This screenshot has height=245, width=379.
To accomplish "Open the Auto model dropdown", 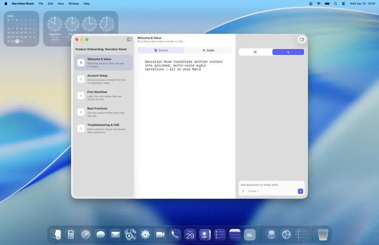I will tap(253, 191).
